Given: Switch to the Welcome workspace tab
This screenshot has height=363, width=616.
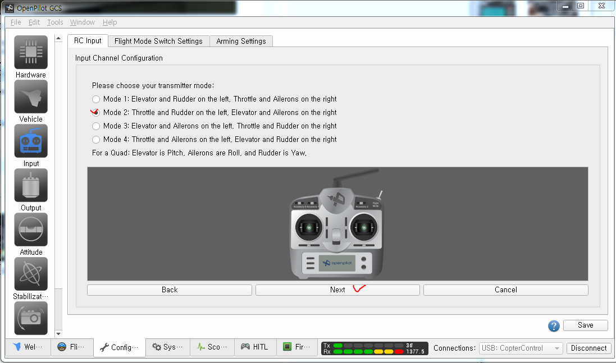Looking at the screenshot, I should (x=28, y=347).
